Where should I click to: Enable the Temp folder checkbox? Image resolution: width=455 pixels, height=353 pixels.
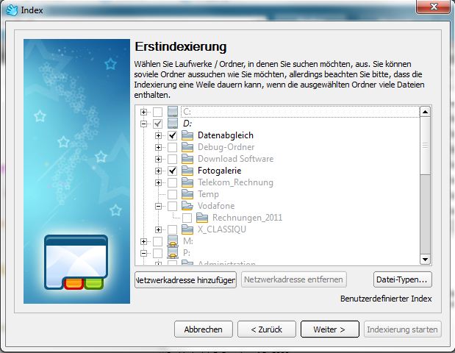[172, 194]
